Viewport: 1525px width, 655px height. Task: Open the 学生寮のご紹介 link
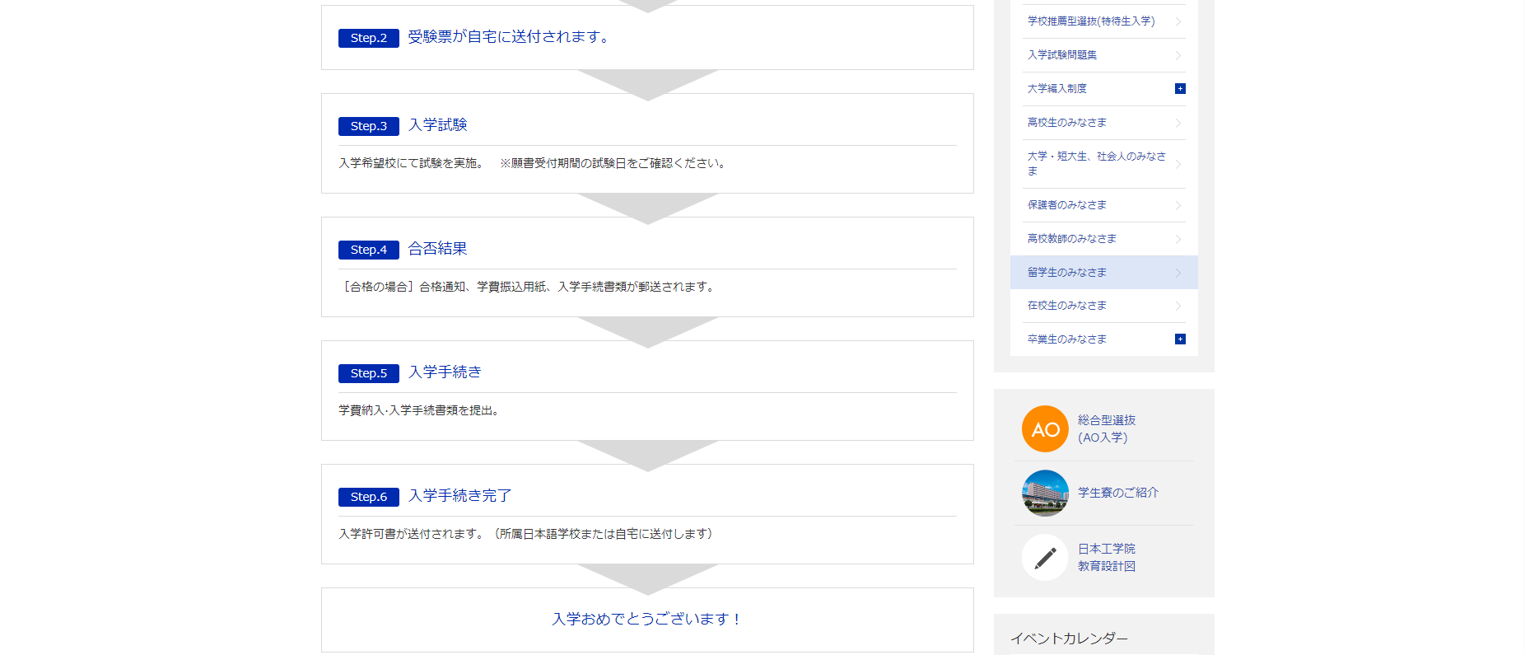pos(1117,493)
